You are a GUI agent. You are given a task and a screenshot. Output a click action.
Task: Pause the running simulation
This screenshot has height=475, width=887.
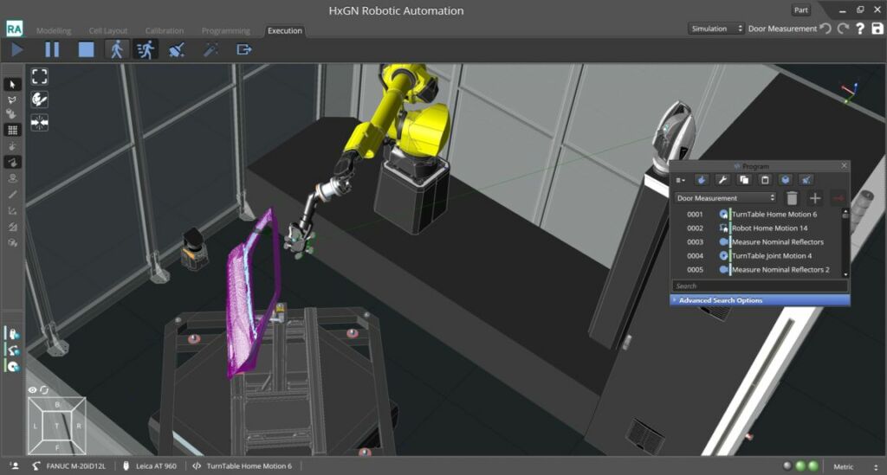pos(52,49)
